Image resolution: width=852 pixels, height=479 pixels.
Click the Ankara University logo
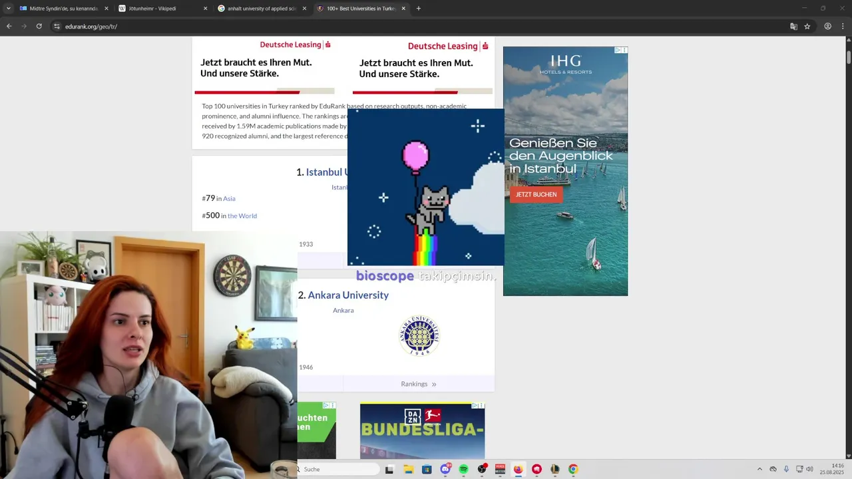[419, 335]
